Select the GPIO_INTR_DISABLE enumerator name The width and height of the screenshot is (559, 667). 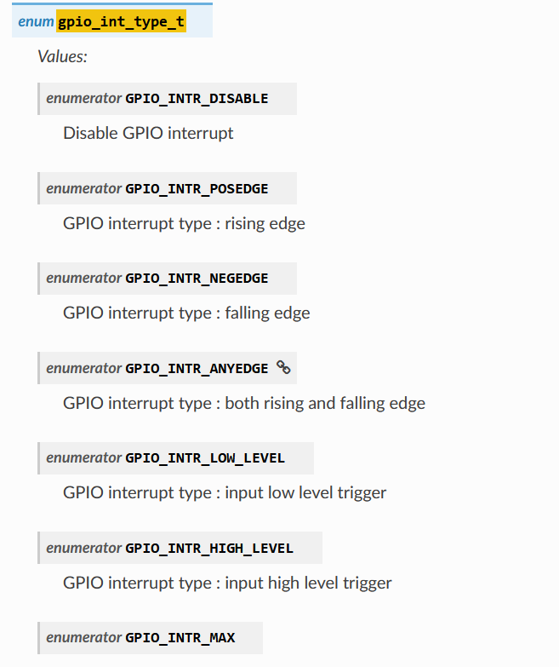197,98
